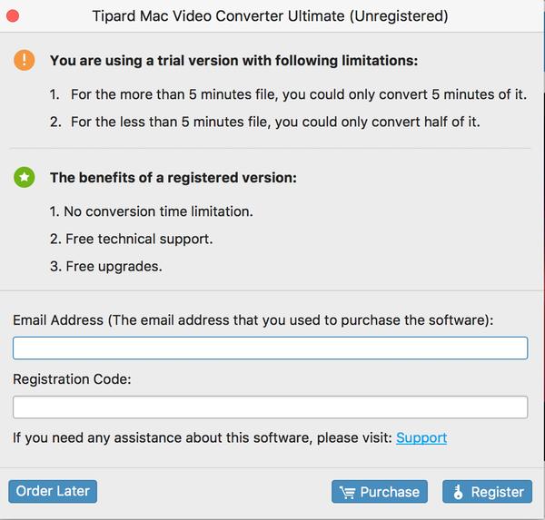Click 'No conversion time limitation' benefit text
Image resolution: width=545 pixels, height=520 pixels.
click(151, 211)
